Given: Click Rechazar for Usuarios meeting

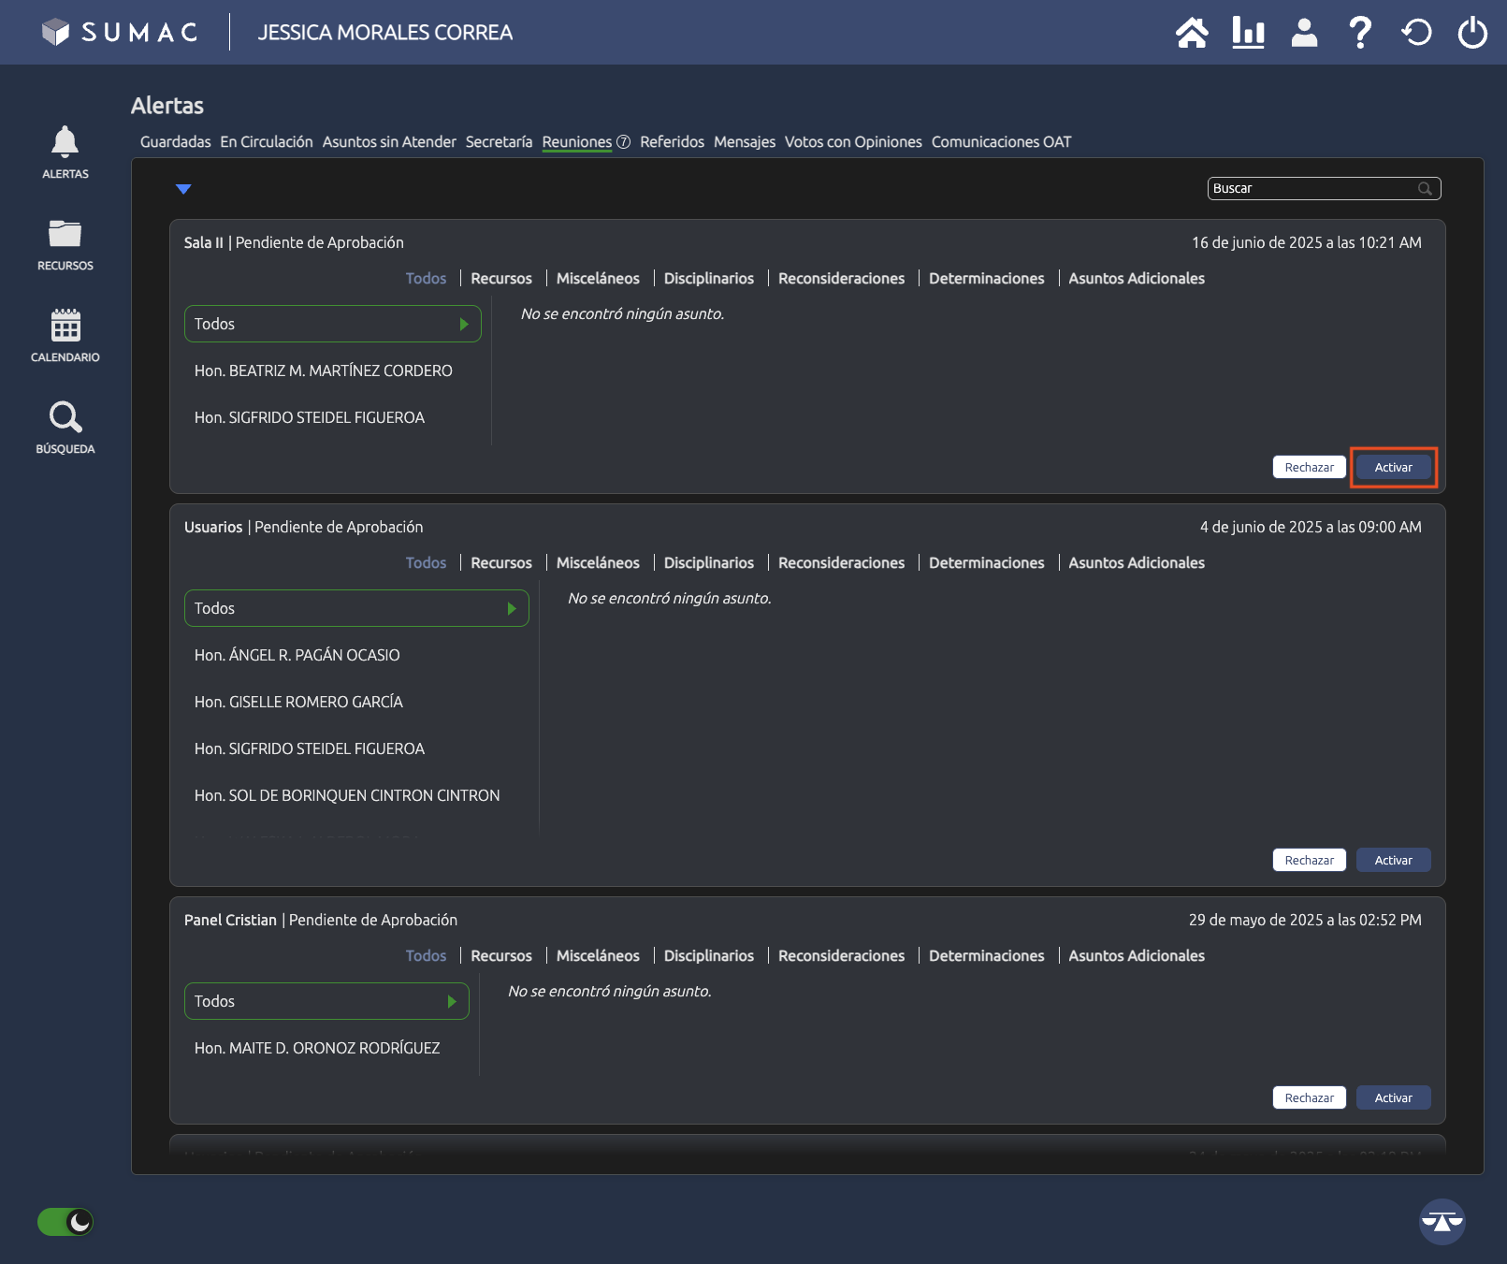Looking at the screenshot, I should coord(1309,860).
